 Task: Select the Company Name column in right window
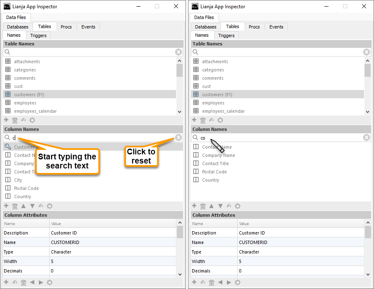(x=218, y=155)
